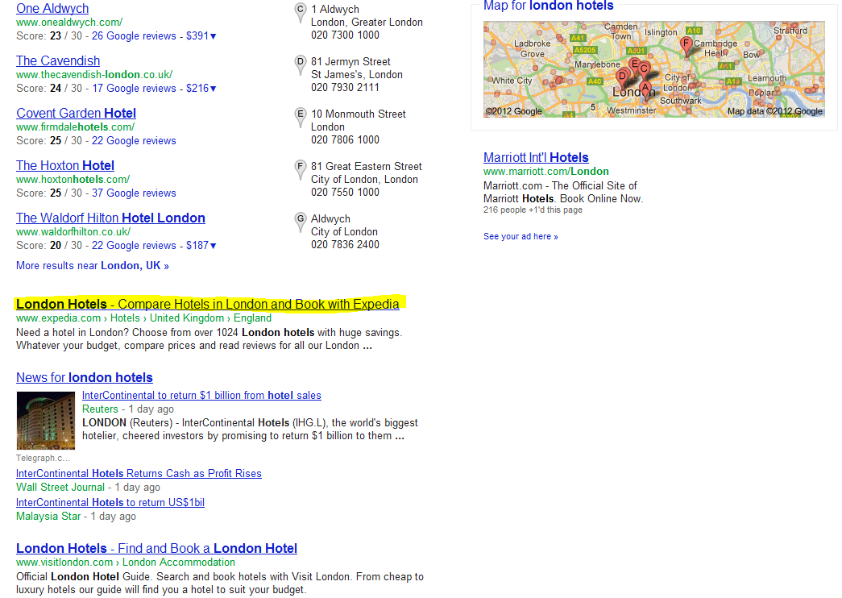842x598 pixels.
Task: Click www.onealdwych.com URL text
Action: coord(69,23)
